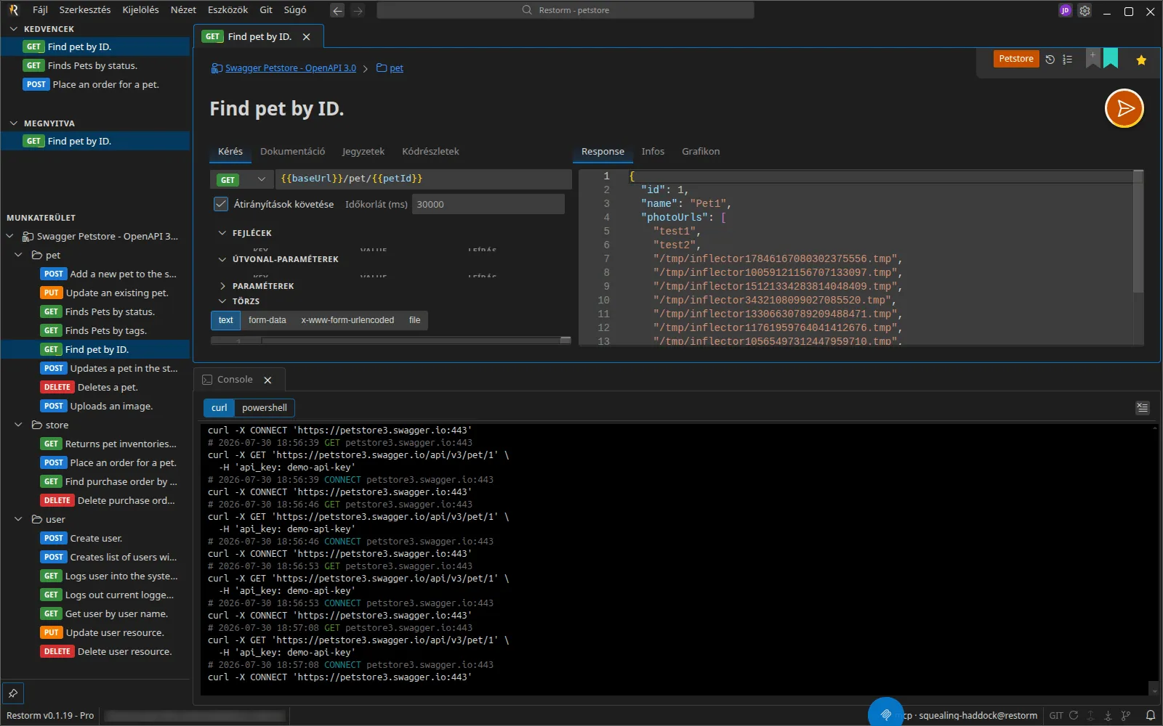The height and width of the screenshot is (726, 1163).
Task: Send the request with the orange arrow button
Action: [x=1124, y=109]
